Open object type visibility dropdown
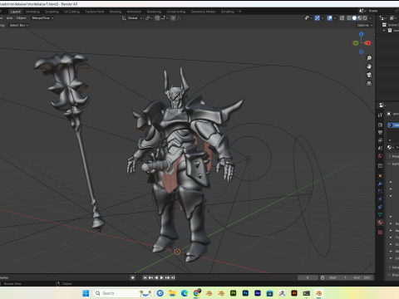The height and width of the screenshot is (299, 399). click(308, 18)
